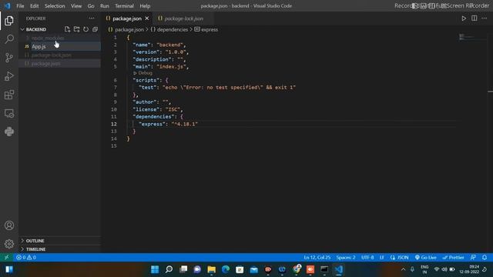
Task: Open File Explorer from taskbar
Action: pos(211,269)
